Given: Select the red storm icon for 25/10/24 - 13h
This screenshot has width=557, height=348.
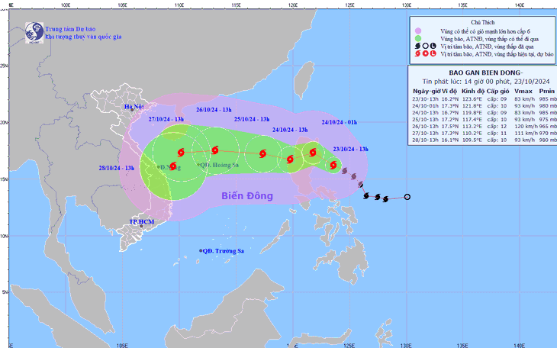Looking at the screenshot, I should [x=262, y=153].
